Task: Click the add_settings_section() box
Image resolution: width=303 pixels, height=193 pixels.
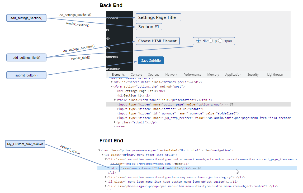Action: pos(26,18)
